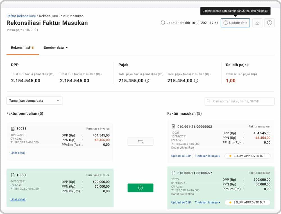Image resolution: width=281 pixels, height=214 pixels.
Task: Click Upload ke DJP for faktur 010.000-21.00100657
Action: coord(181,202)
